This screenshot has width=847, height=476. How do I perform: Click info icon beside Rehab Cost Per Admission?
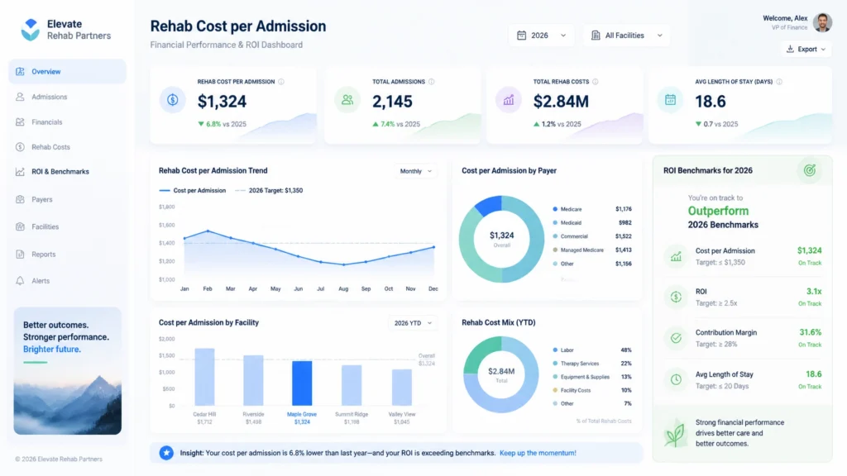[281, 82]
